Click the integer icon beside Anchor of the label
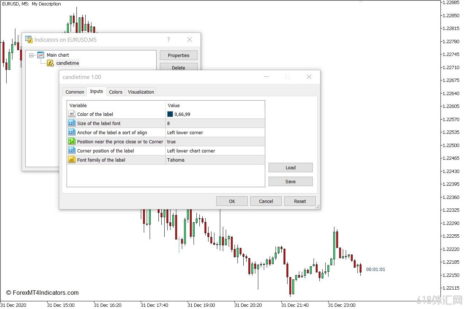Screen dimensions: 465x309 point(72,132)
